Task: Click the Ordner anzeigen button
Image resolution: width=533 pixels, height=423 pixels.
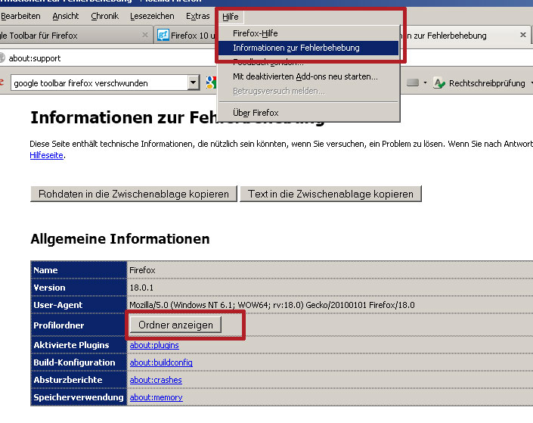Action: [x=175, y=325]
